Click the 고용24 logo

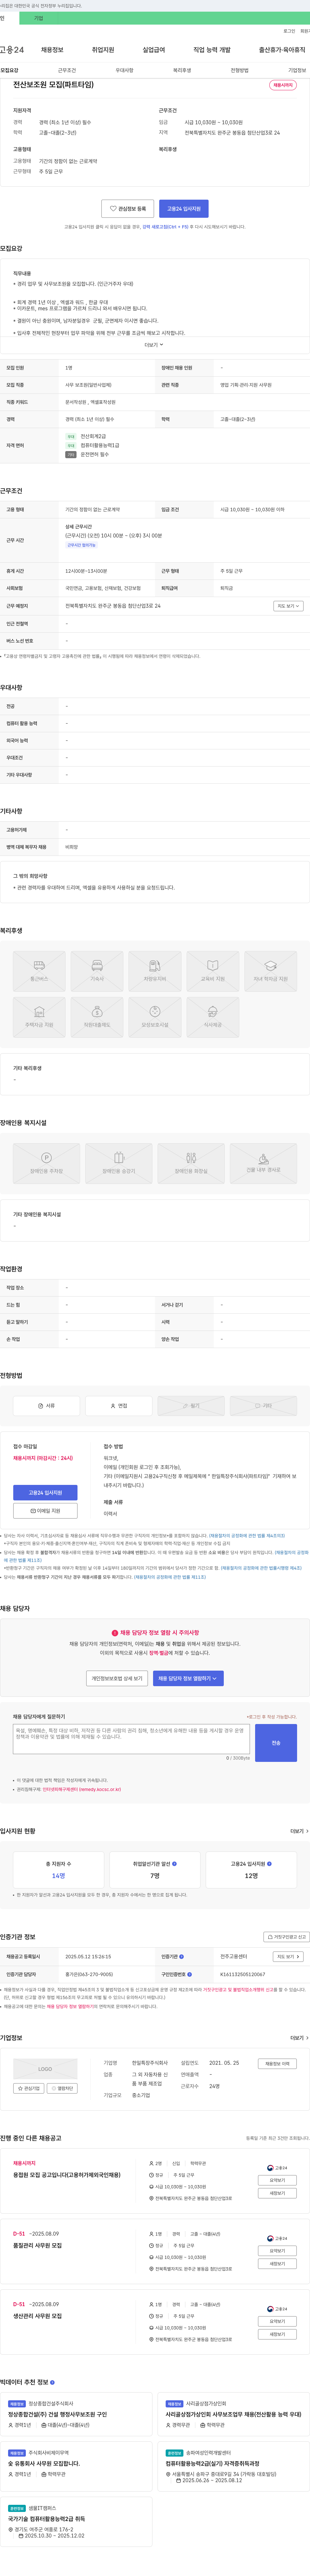12,50
